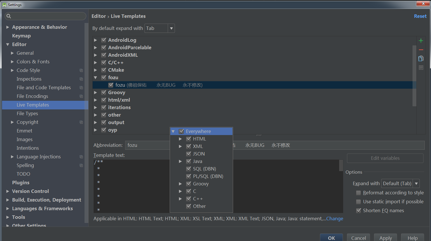
Task: Click the OK button
Action: (331, 238)
